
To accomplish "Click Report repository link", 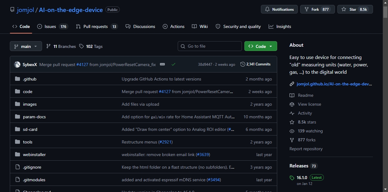I will pos(306,149).
